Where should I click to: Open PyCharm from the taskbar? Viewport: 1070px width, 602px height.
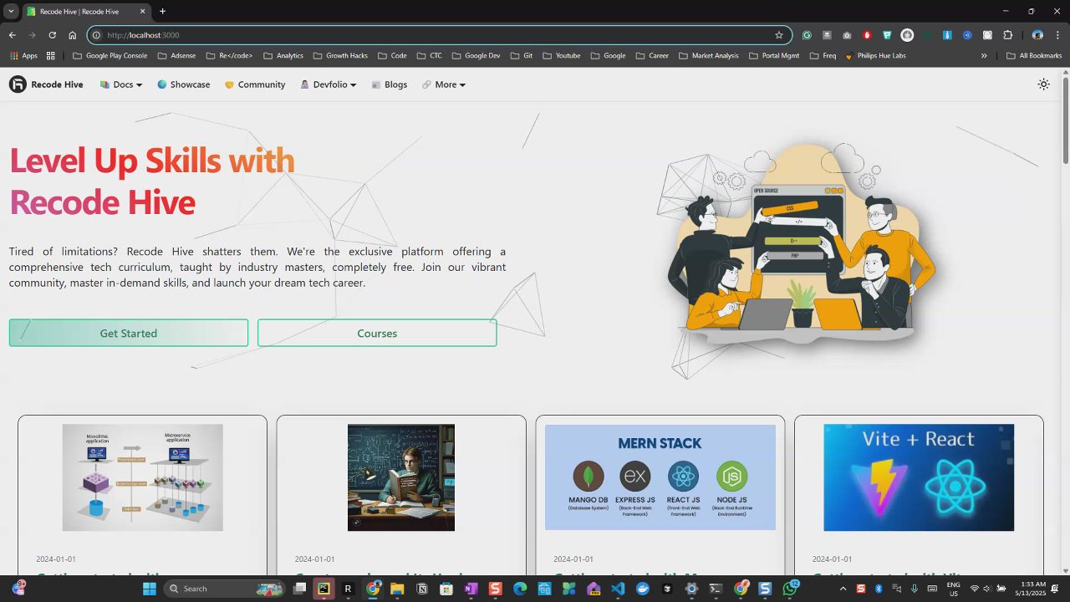point(324,589)
